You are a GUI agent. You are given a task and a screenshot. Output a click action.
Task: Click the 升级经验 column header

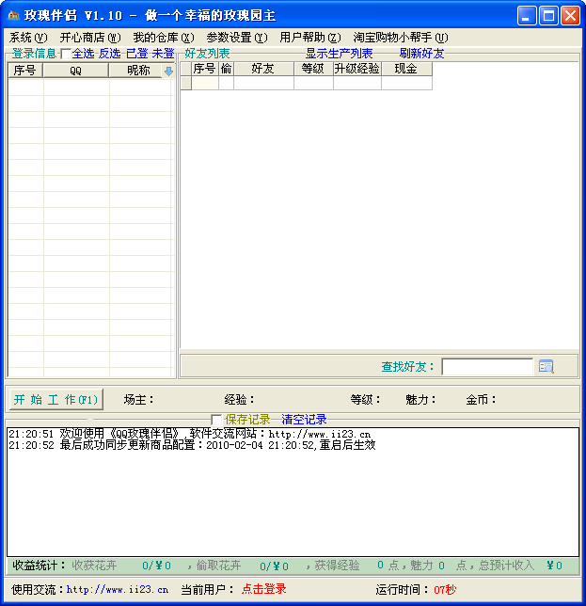356,69
